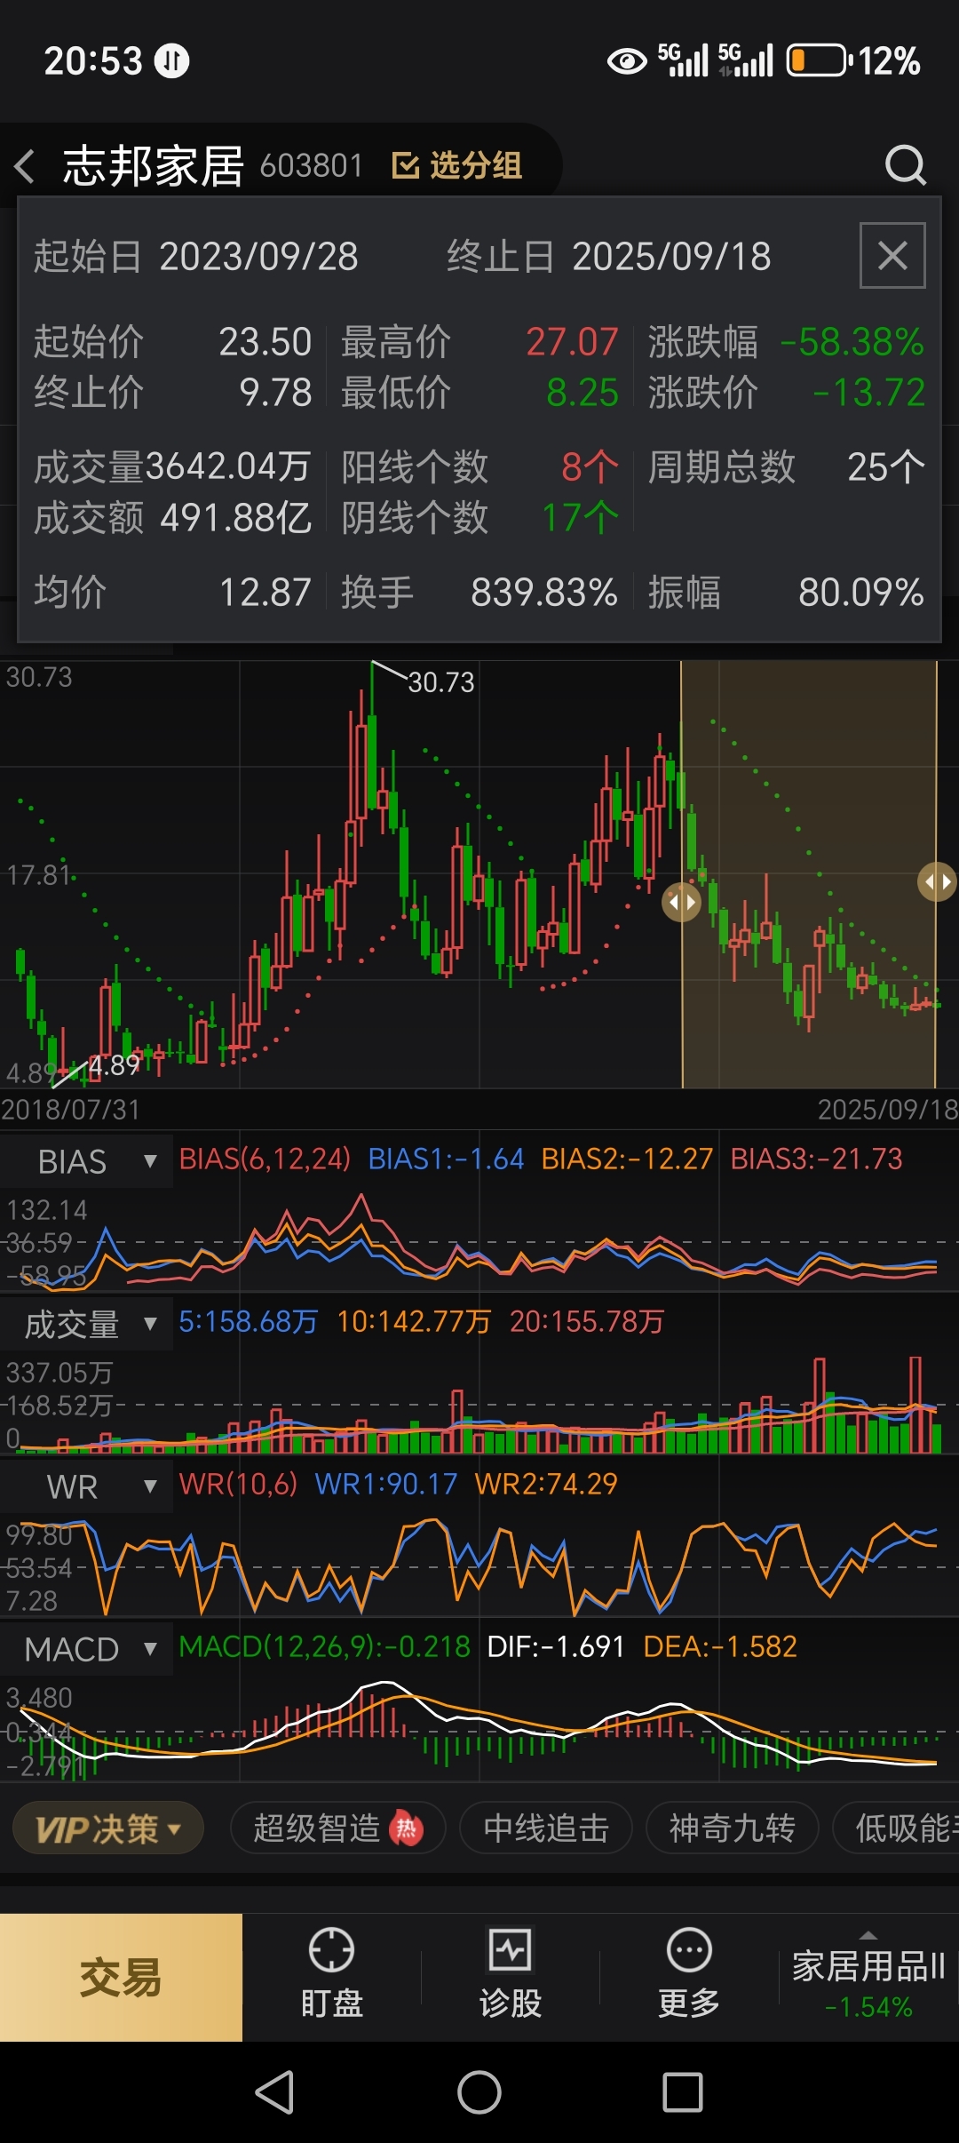Screen dimensions: 959x2143
Task: Tap the battery 12% status indicator
Action: coord(854,60)
